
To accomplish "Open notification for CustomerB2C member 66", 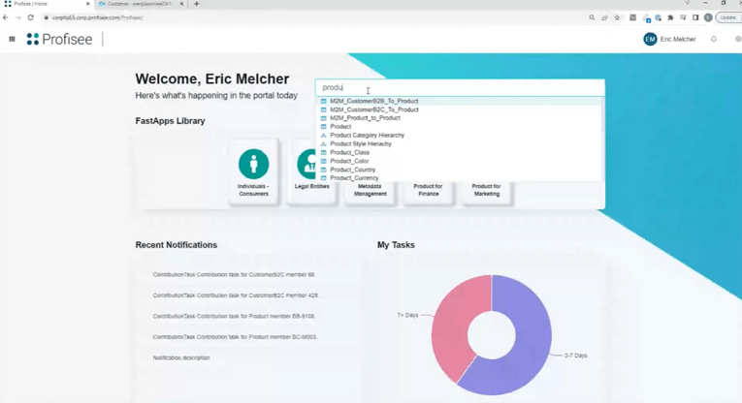I will (234, 274).
